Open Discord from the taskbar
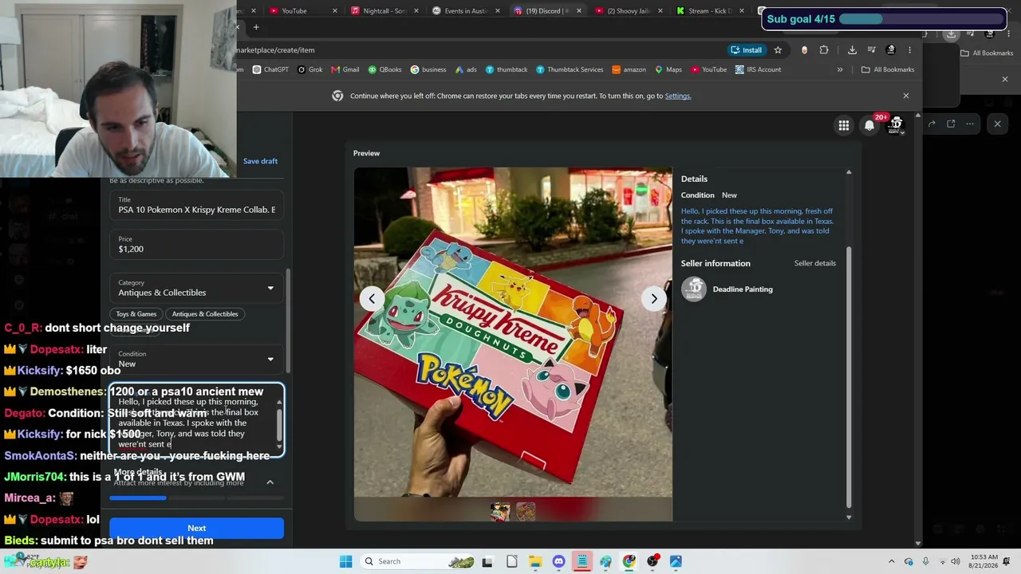The height and width of the screenshot is (574, 1021). 558,561
